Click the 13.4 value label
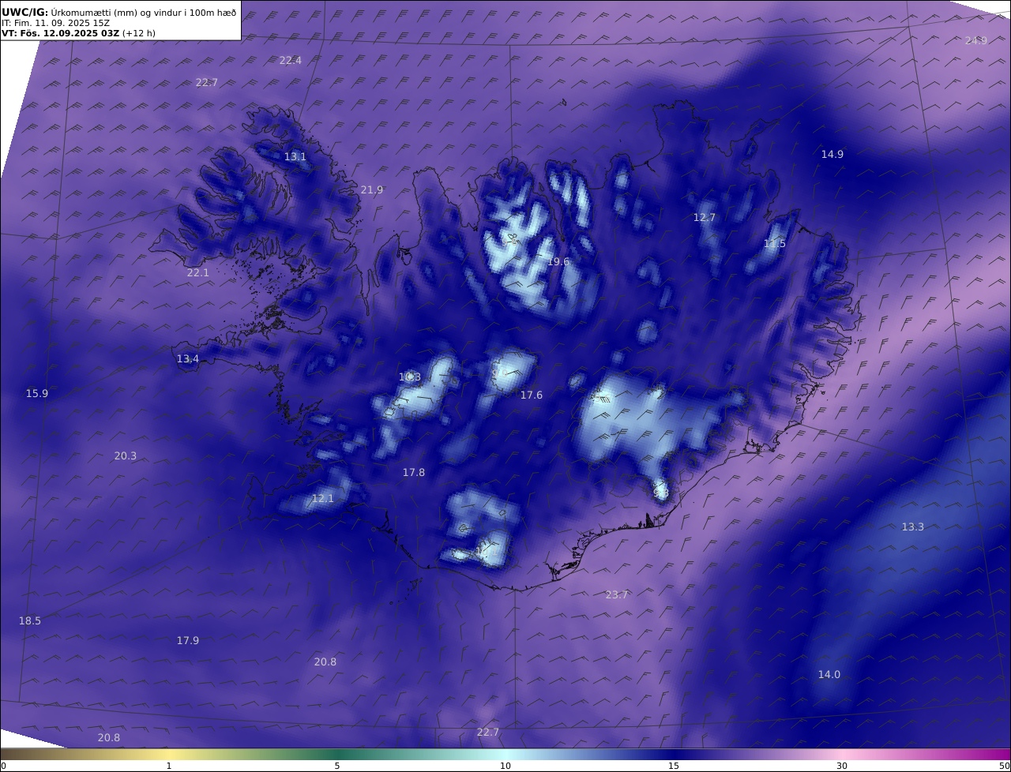Image resolution: width=1011 pixels, height=772 pixels. [x=188, y=358]
